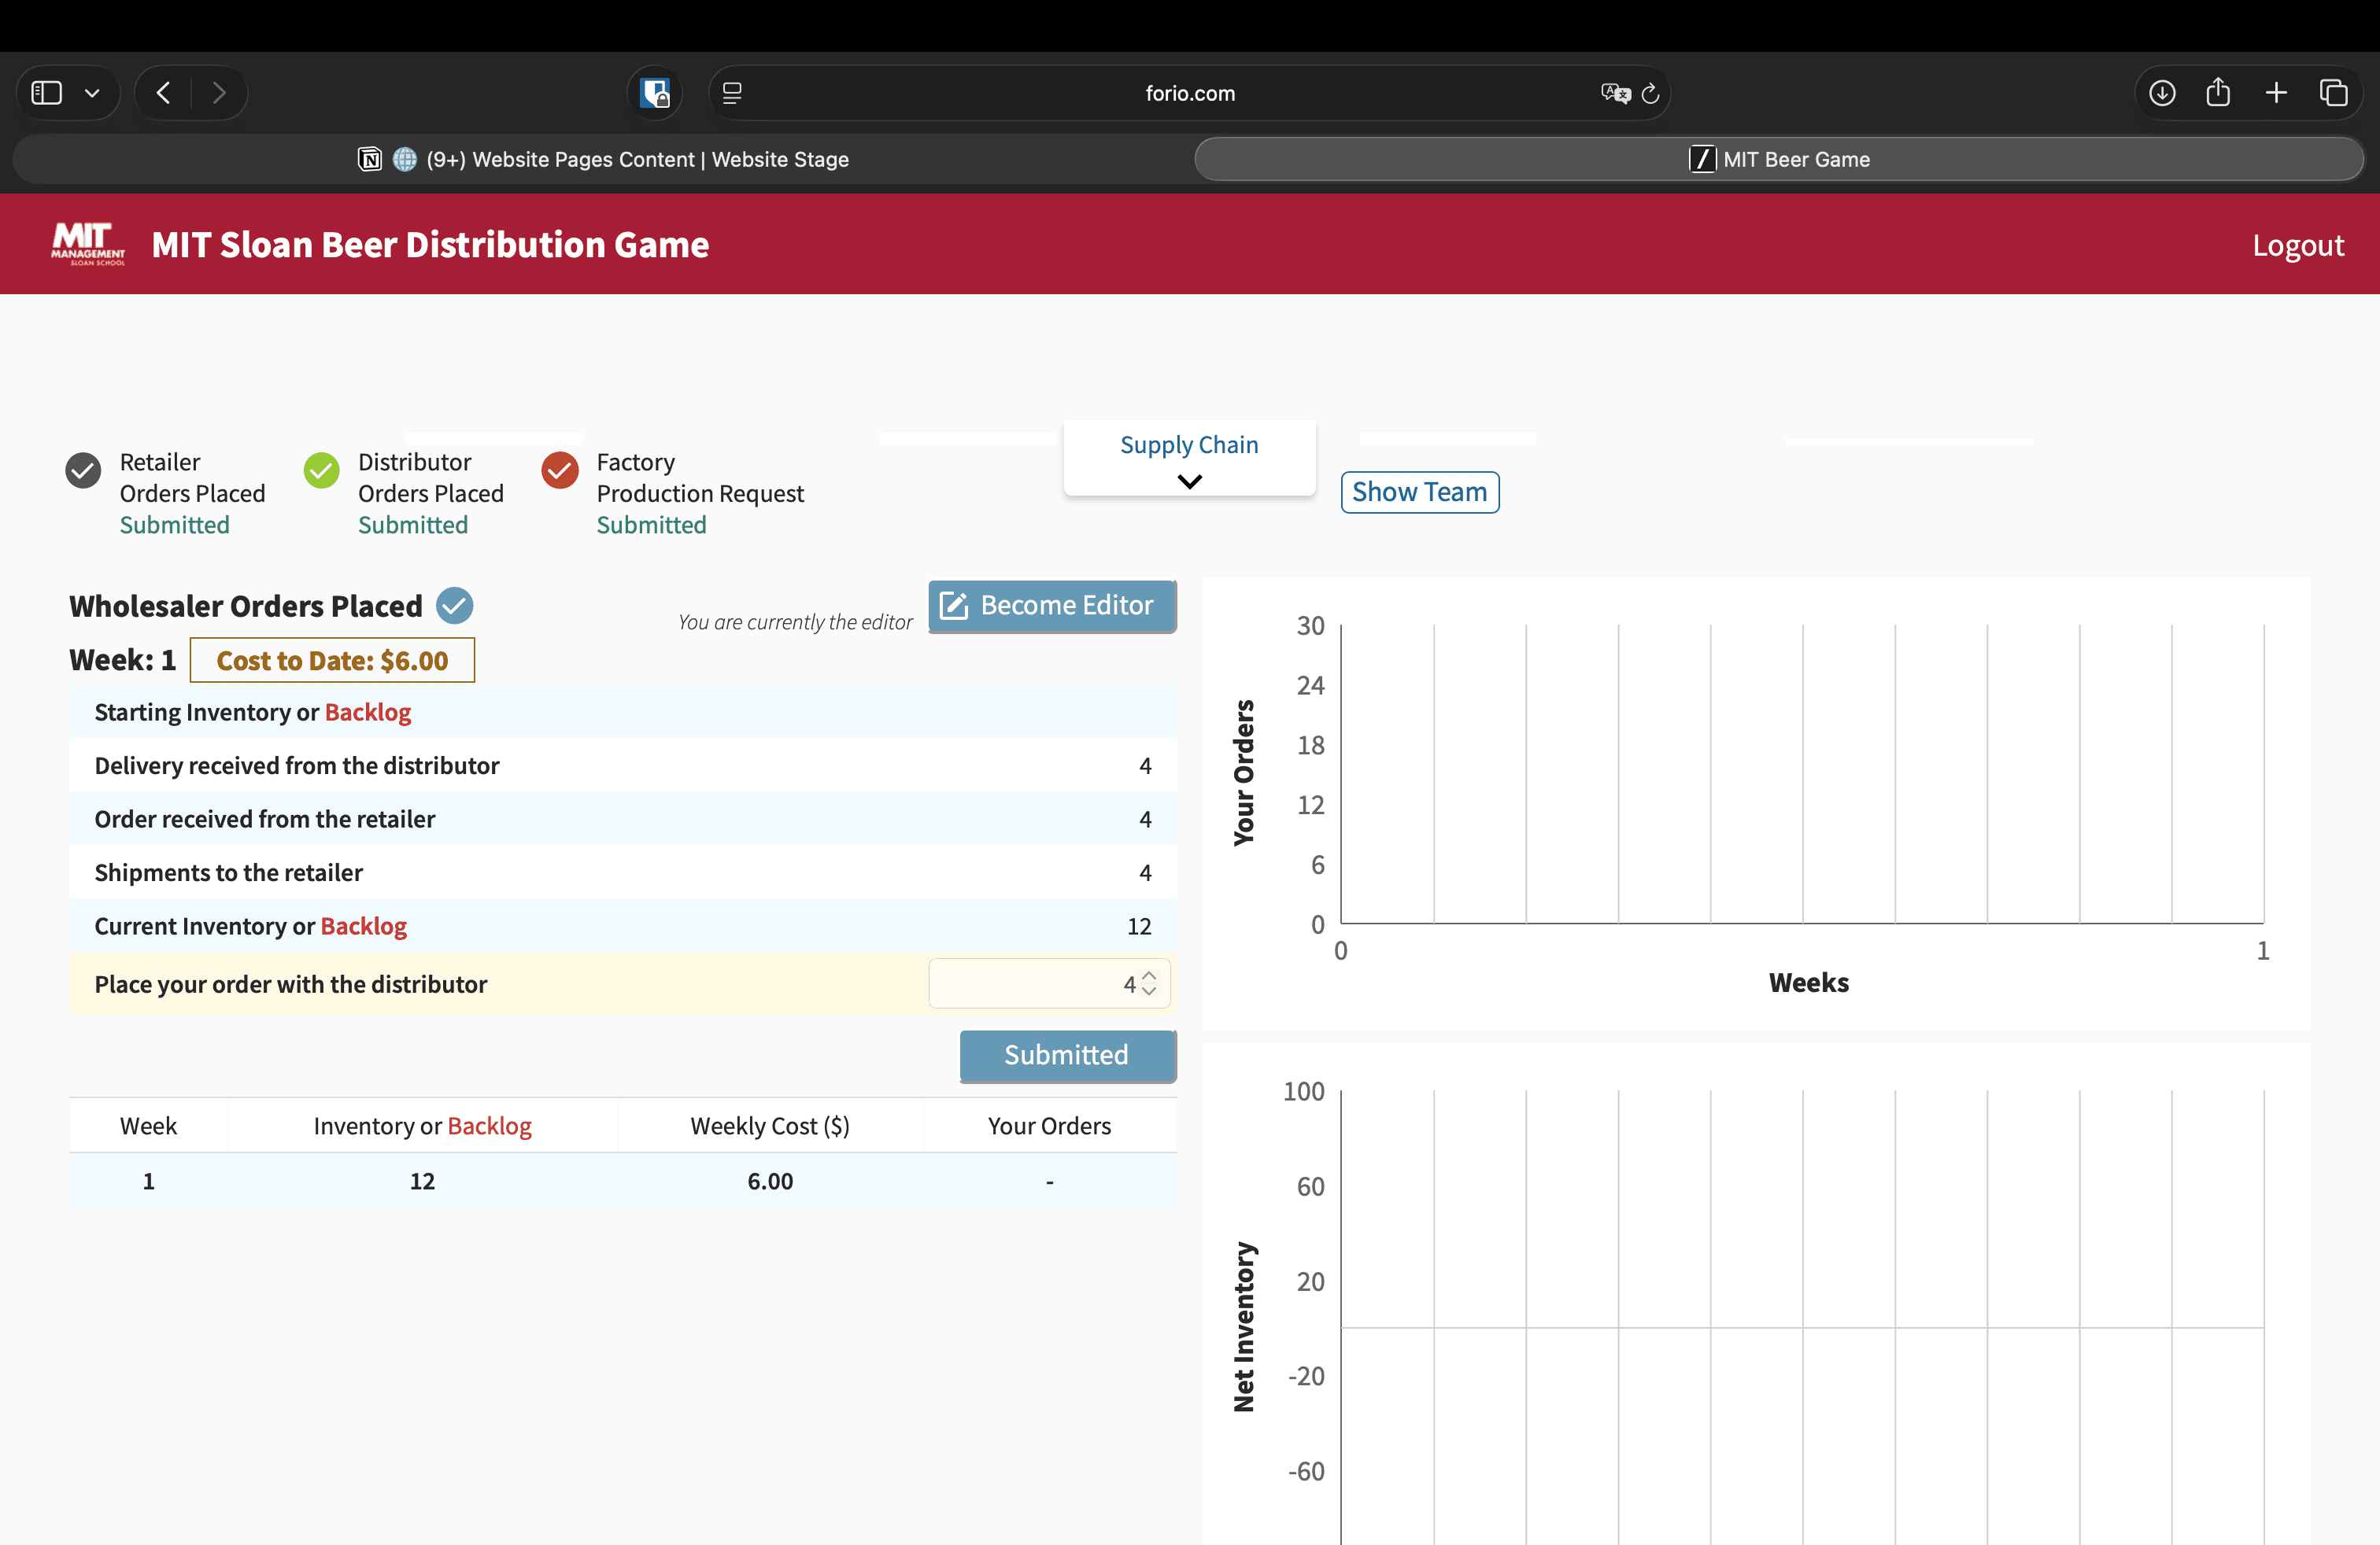Click the green Distributor Orders Placed checkmark

(321, 470)
